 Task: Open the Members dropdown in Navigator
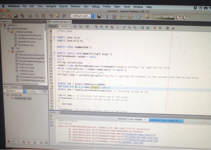click(15, 91)
